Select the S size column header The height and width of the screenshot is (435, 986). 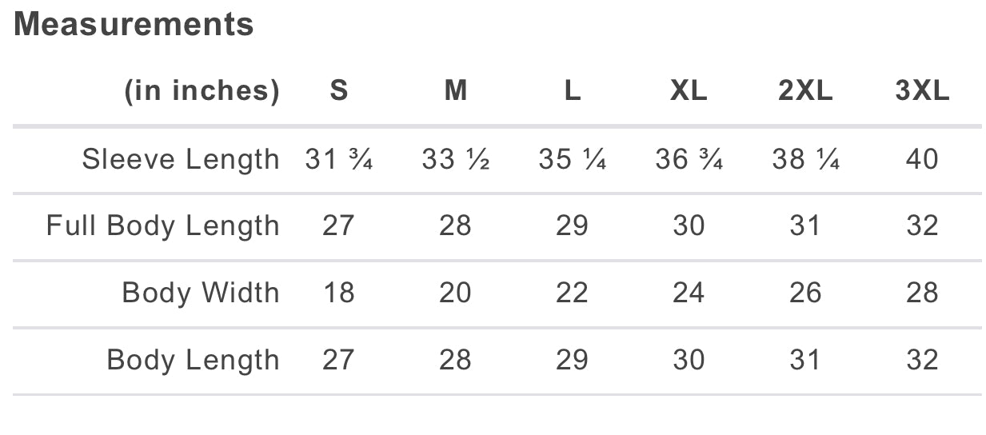[x=339, y=91]
